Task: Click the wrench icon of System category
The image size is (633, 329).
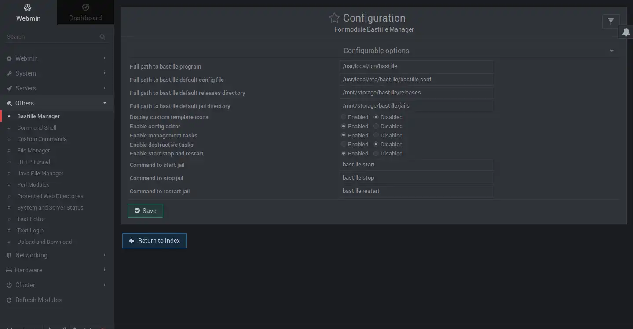Action: tap(9, 73)
